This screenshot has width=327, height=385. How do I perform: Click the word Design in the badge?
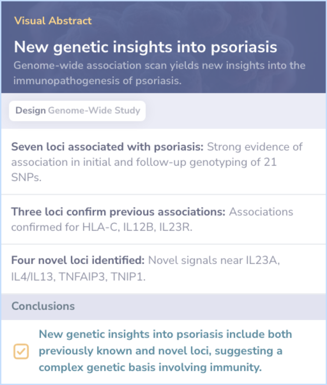(30, 111)
